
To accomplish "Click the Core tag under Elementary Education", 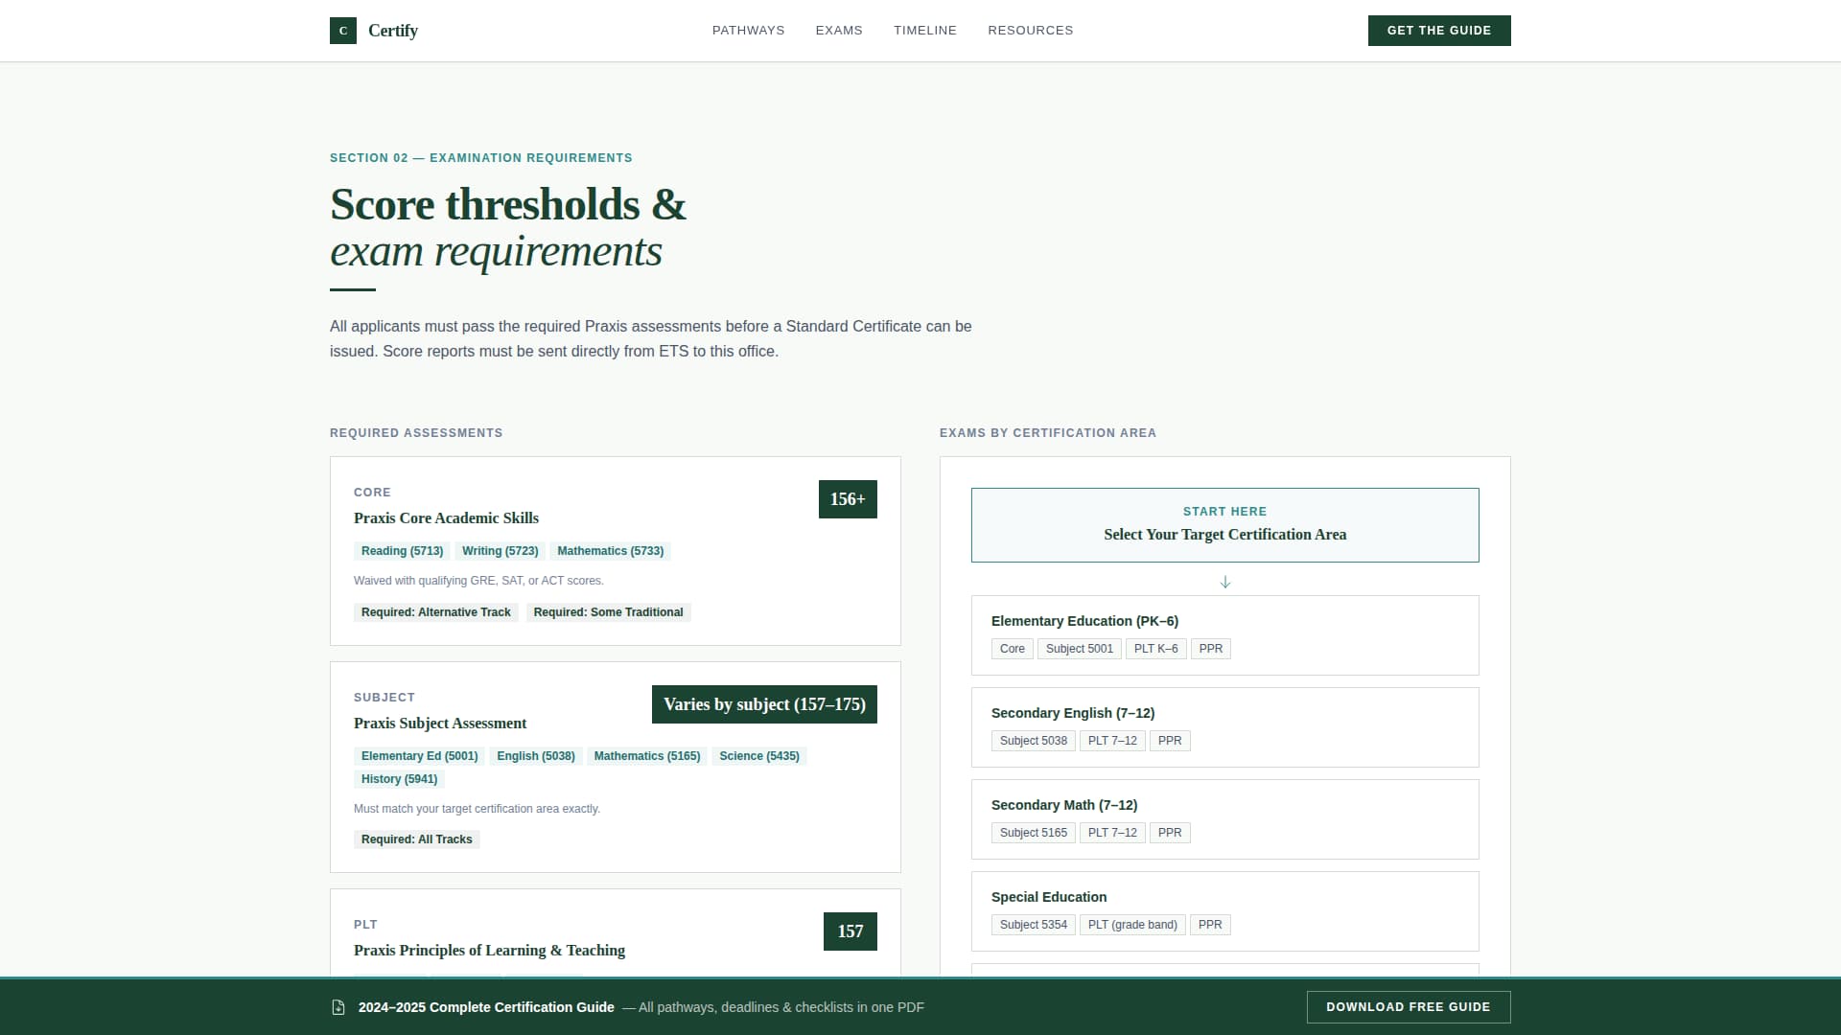I will click(1013, 649).
